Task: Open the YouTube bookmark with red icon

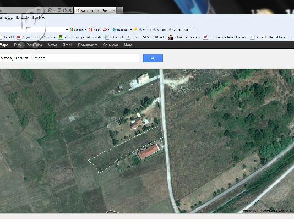Action: click(x=36, y=37)
